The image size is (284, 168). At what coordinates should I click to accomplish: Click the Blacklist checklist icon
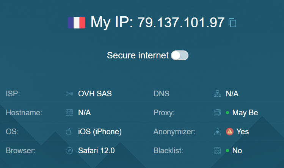[x=217, y=151]
